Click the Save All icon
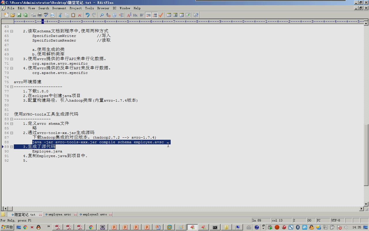369x231 pixels. coord(25,15)
